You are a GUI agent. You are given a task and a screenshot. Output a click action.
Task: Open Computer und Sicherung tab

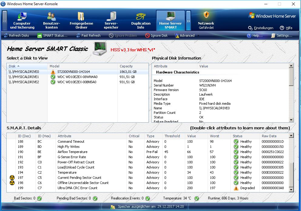point(22,20)
